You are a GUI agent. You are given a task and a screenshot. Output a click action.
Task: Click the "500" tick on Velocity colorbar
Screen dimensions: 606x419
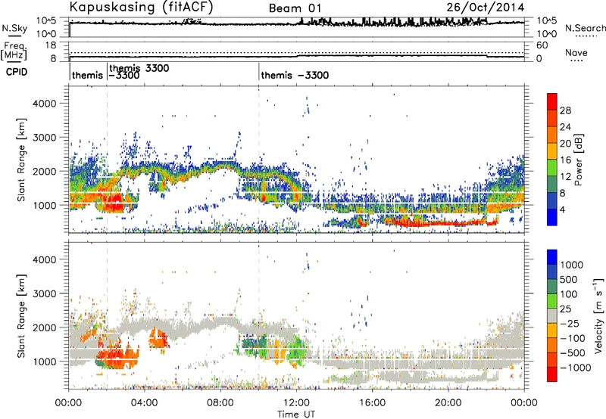pyautogui.click(x=570, y=279)
